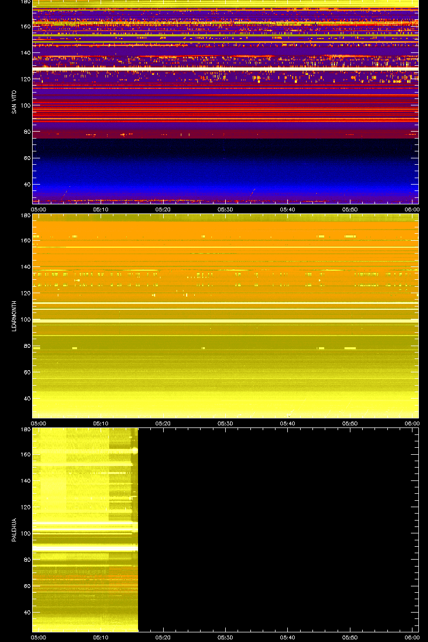Click the 60 frequency label on Learmonth axis
The height and width of the screenshot is (642, 428).
[x=26, y=372]
